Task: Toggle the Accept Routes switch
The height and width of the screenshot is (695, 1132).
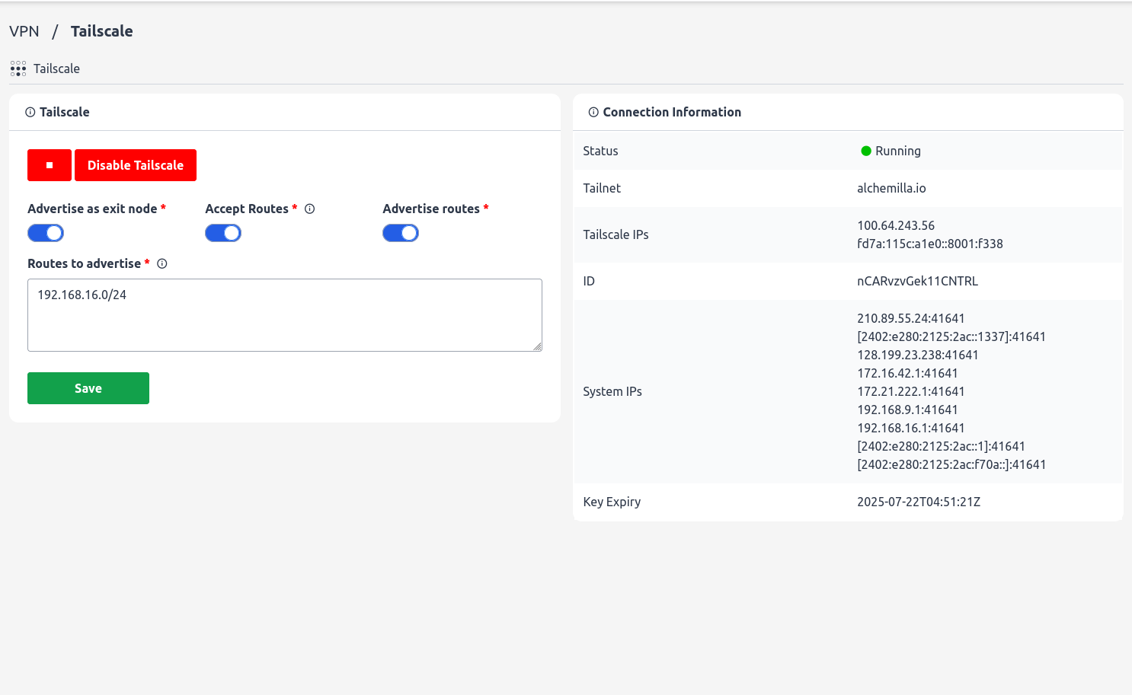Action: 223,233
